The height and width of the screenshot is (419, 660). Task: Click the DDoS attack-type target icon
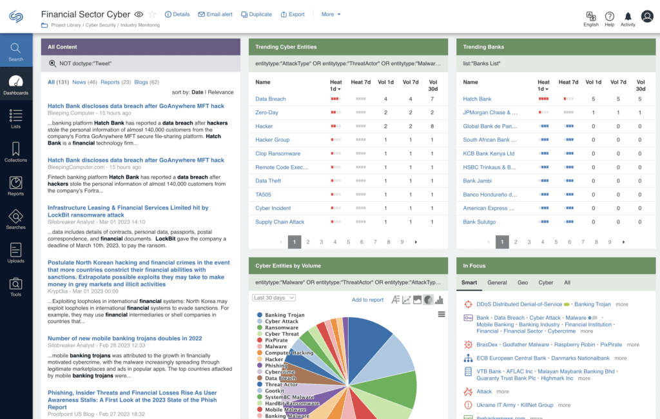tap(468, 304)
